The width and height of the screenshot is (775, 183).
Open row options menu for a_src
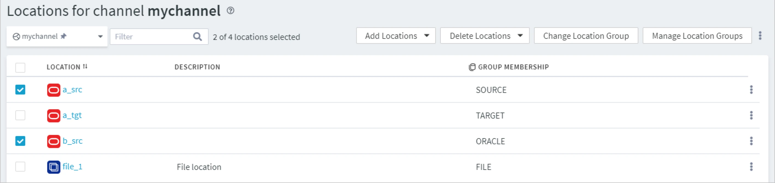point(751,90)
